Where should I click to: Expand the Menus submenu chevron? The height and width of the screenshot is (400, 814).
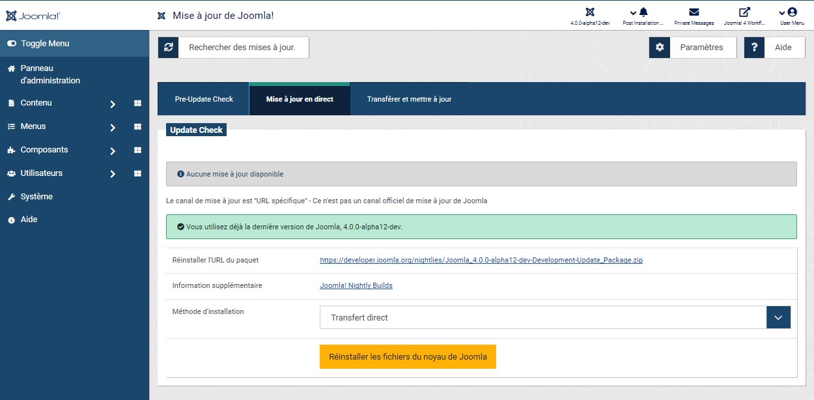pos(113,128)
